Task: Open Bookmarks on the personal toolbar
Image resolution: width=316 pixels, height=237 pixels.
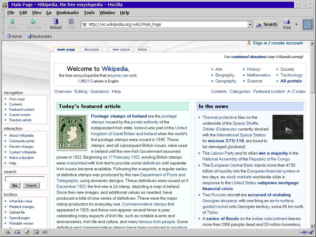Action: tap(39, 36)
